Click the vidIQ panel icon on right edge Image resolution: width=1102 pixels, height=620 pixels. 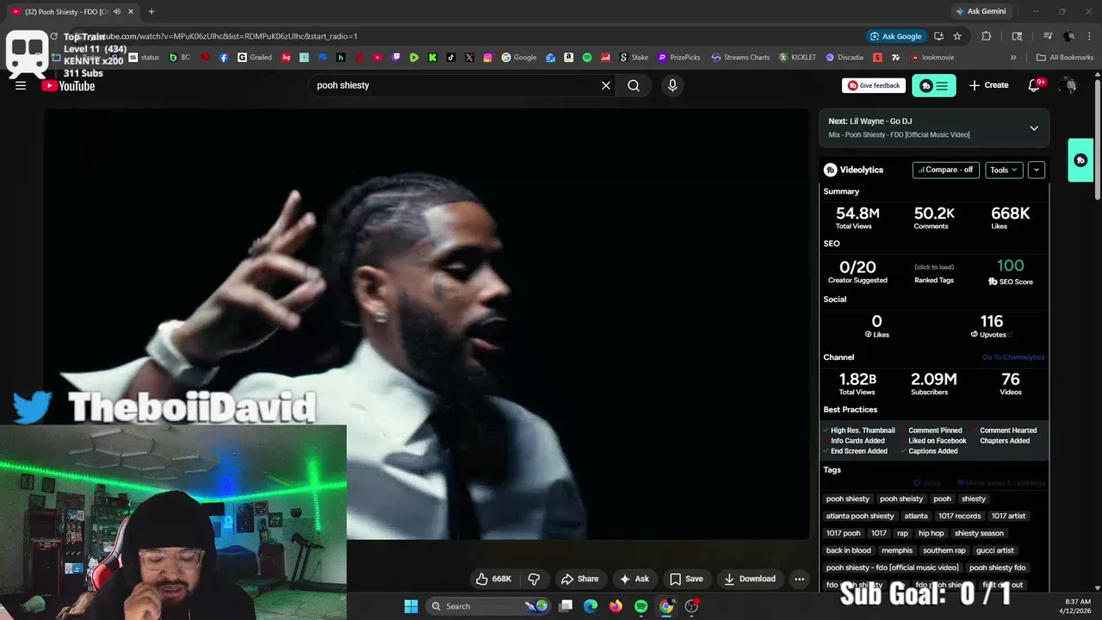pos(1080,160)
